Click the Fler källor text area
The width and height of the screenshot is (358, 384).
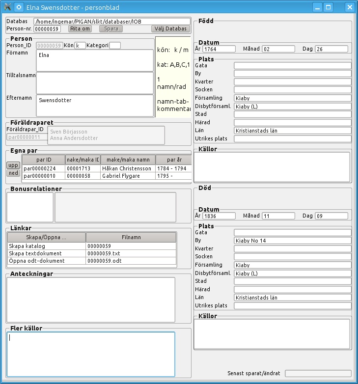pos(91,355)
